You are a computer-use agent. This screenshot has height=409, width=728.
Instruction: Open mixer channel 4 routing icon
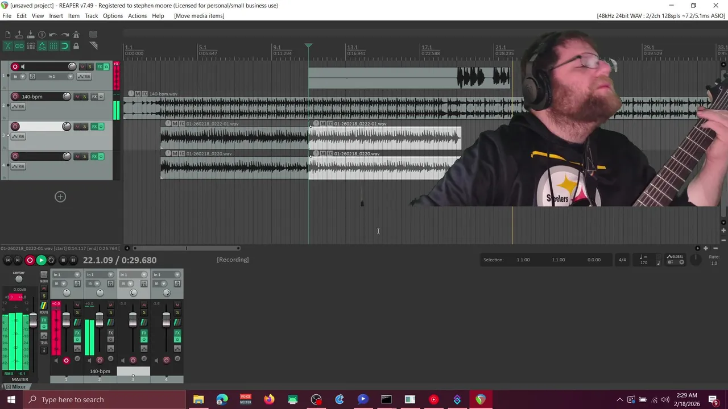click(177, 322)
